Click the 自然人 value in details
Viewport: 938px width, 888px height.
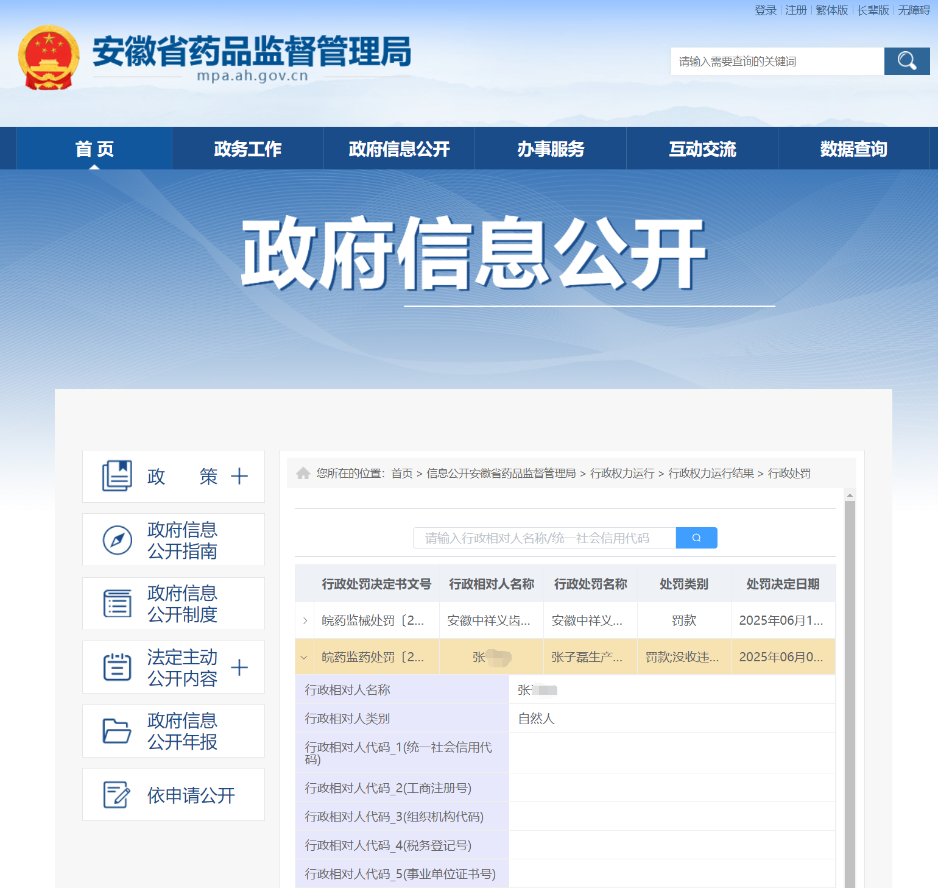tap(536, 719)
